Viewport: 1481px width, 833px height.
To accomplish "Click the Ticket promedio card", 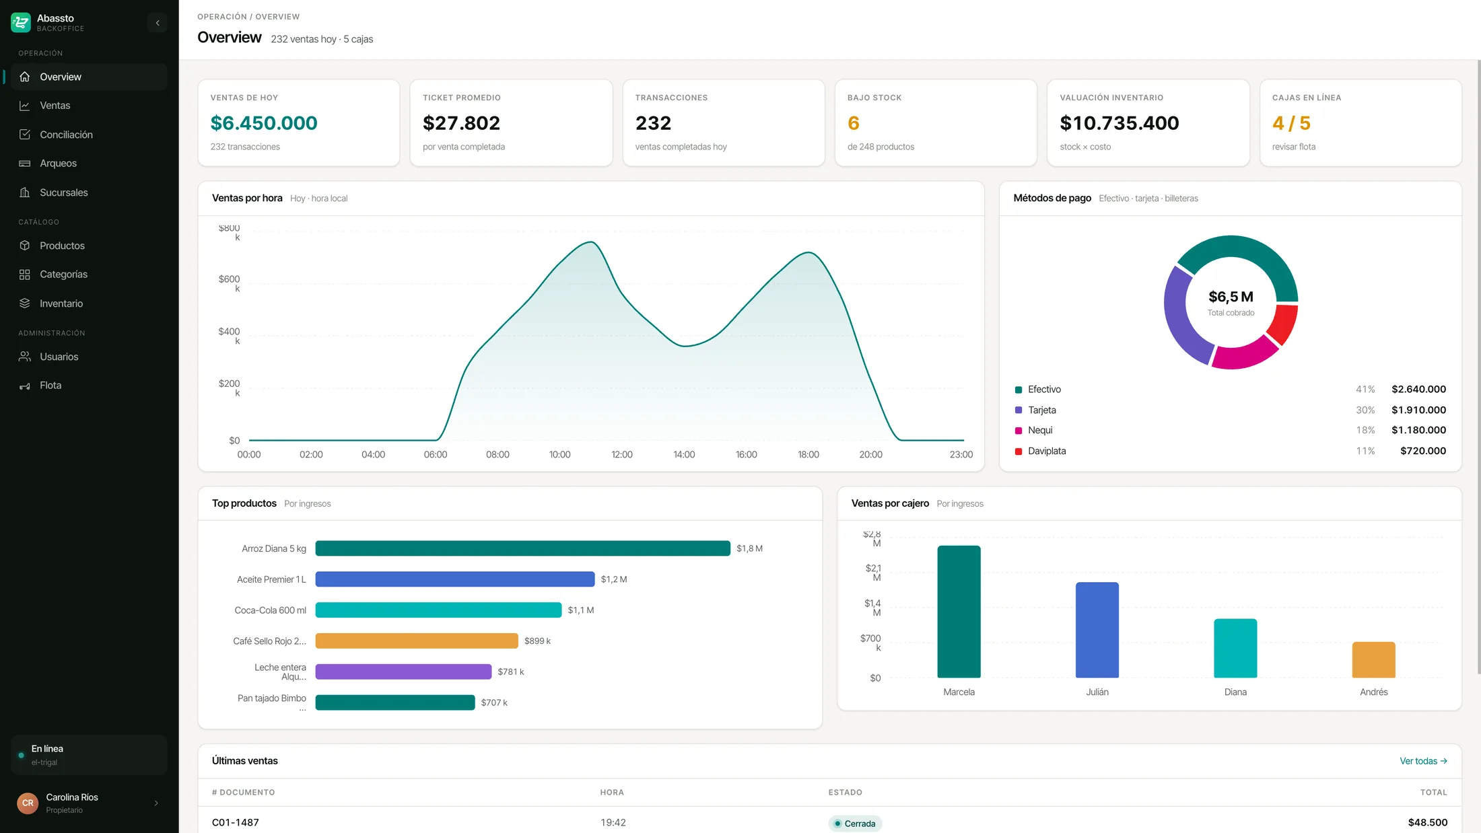I will (511, 122).
